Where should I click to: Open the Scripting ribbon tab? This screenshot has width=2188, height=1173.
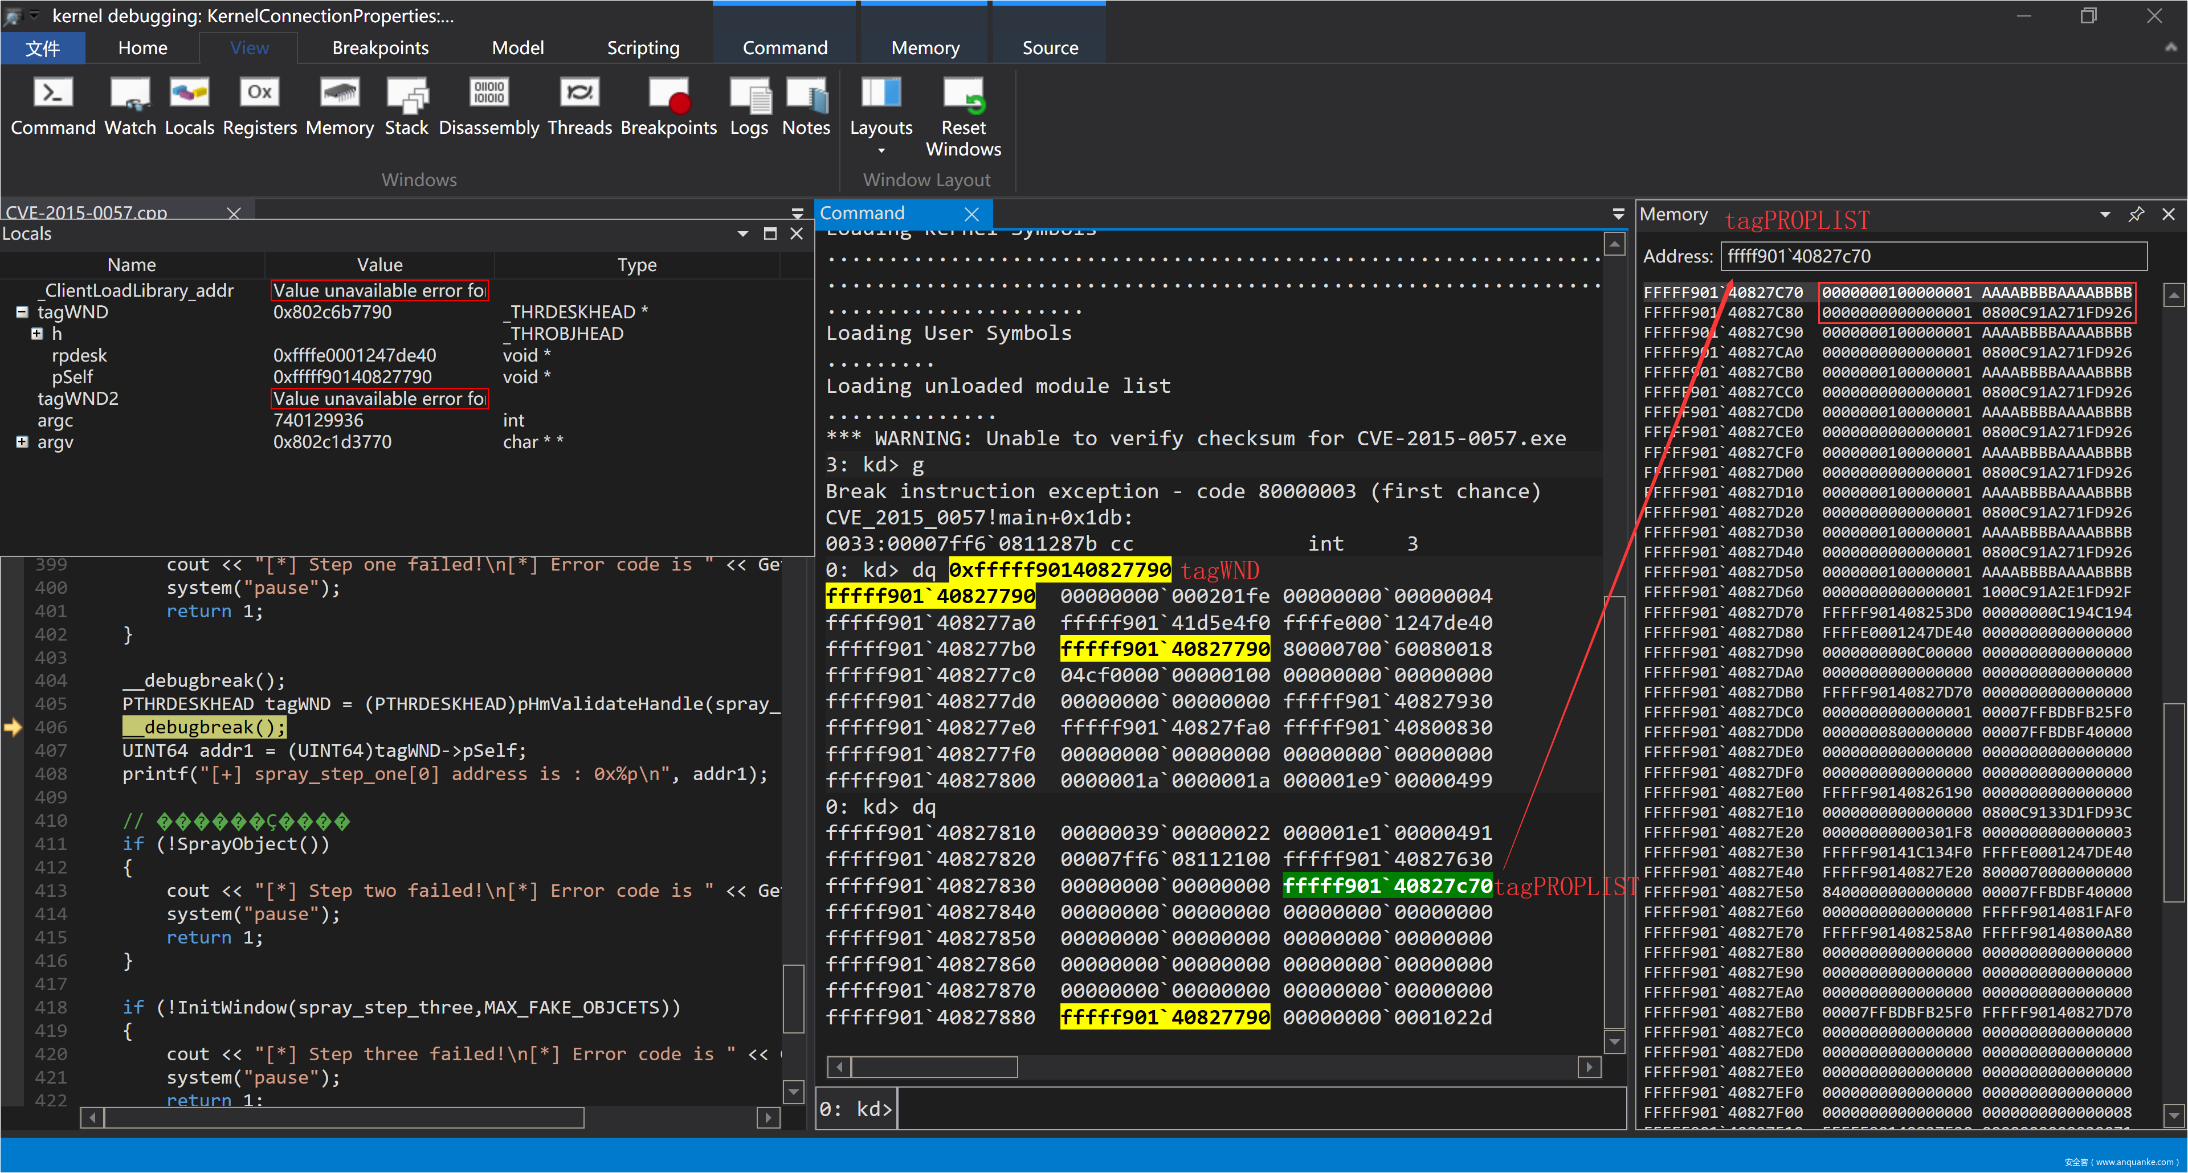point(642,47)
